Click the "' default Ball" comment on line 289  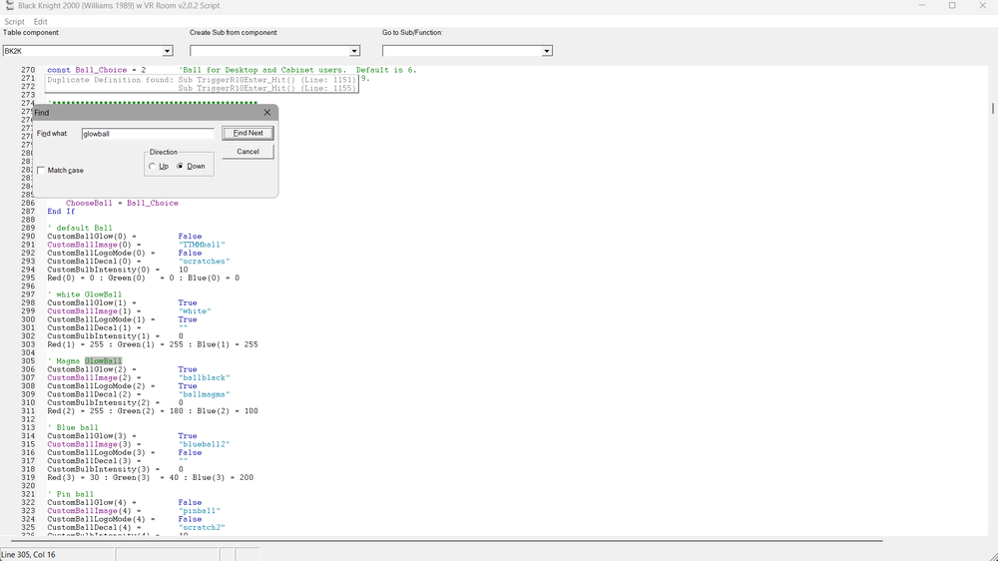(80, 228)
